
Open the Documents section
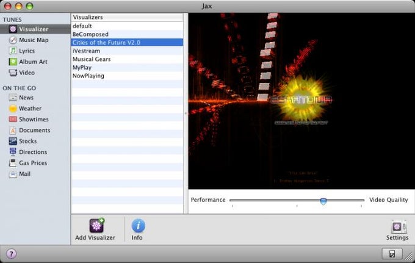coord(29,130)
